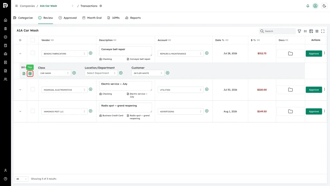
Task: Expand the Vamonos Pest row chevron
Action: point(20,111)
